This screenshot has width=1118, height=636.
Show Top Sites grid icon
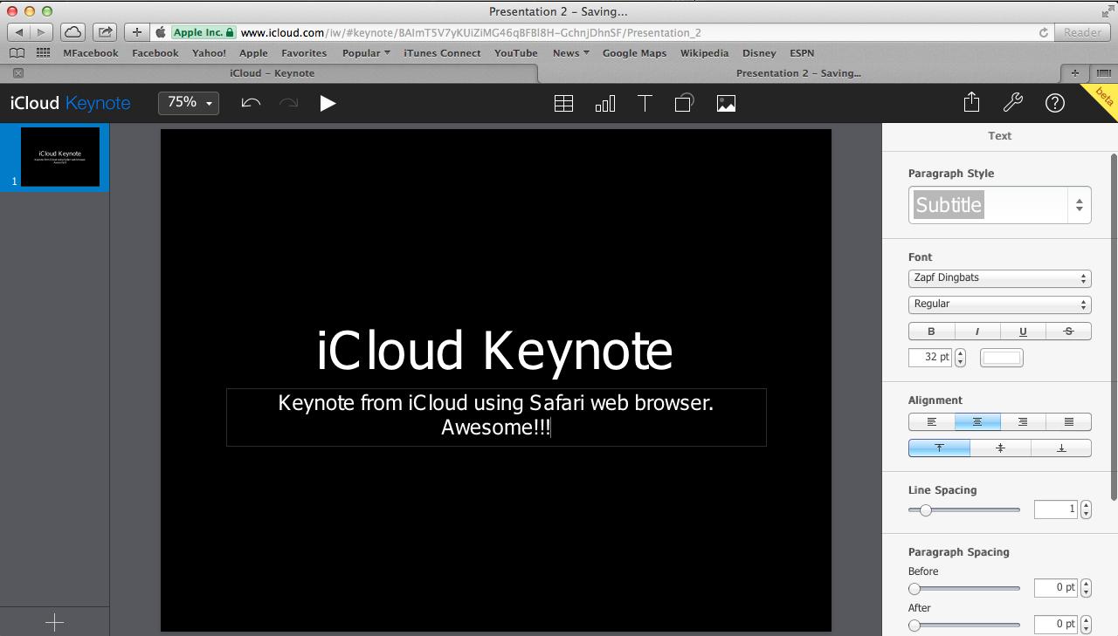point(43,53)
